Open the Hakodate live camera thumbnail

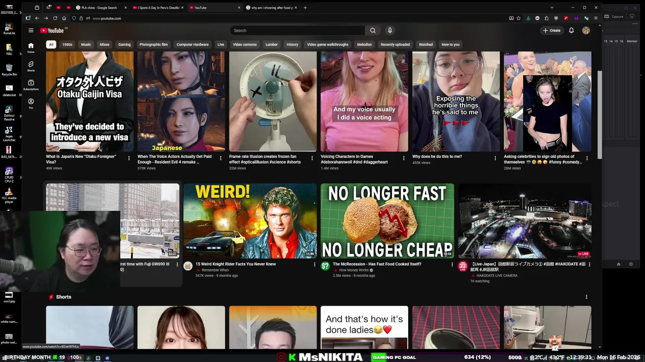coord(525,221)
